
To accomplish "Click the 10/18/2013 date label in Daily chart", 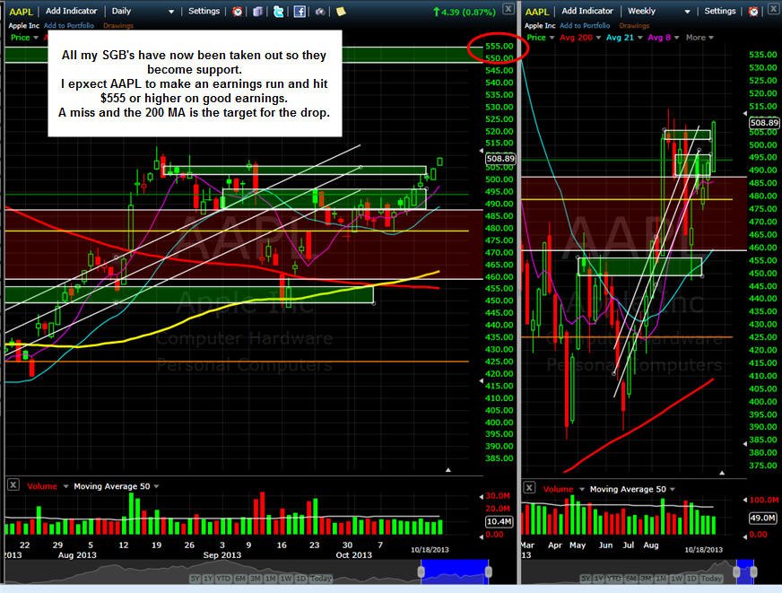I will pos(430,550).
